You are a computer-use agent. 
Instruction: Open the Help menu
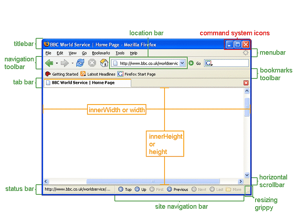click(134, 53)
